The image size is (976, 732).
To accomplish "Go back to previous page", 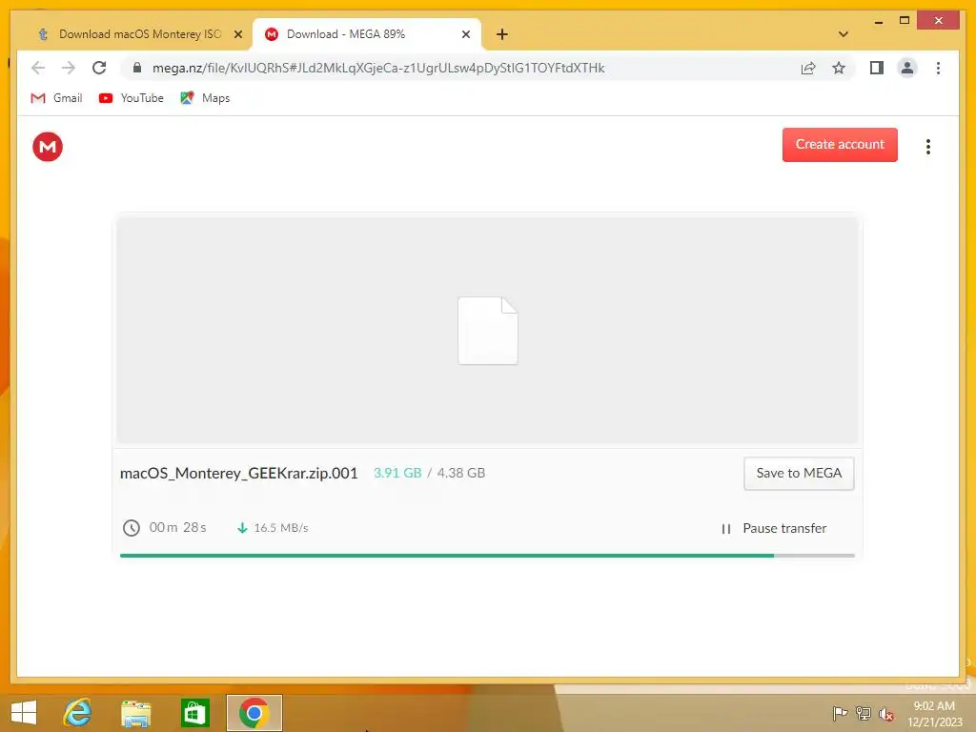I will tap(38, 68).
